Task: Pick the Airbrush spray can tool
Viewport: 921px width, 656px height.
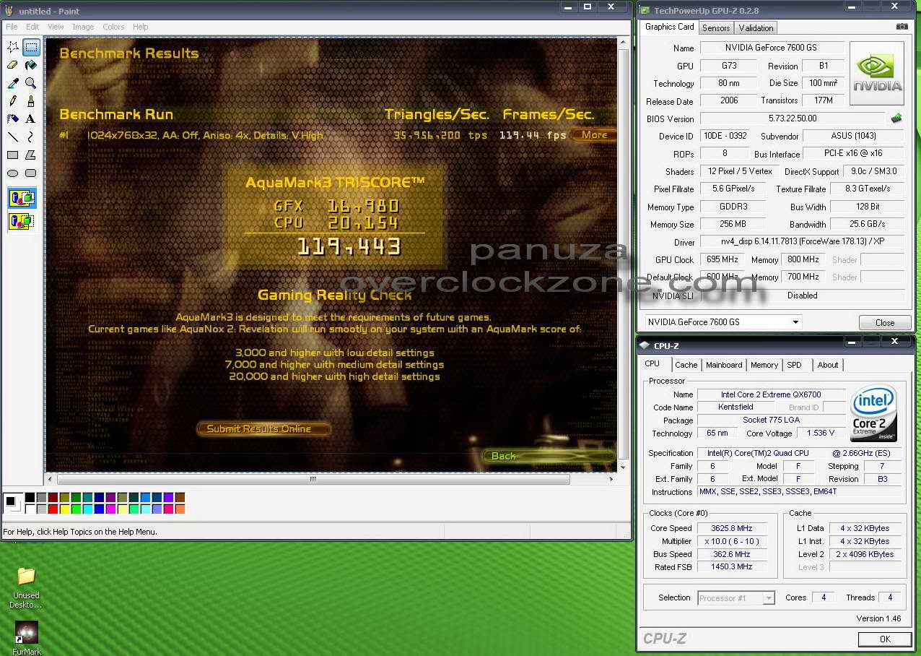Action: (13, 119)
